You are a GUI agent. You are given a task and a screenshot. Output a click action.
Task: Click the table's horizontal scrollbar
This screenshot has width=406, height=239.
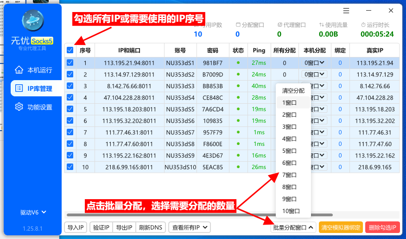click(199, 215)
